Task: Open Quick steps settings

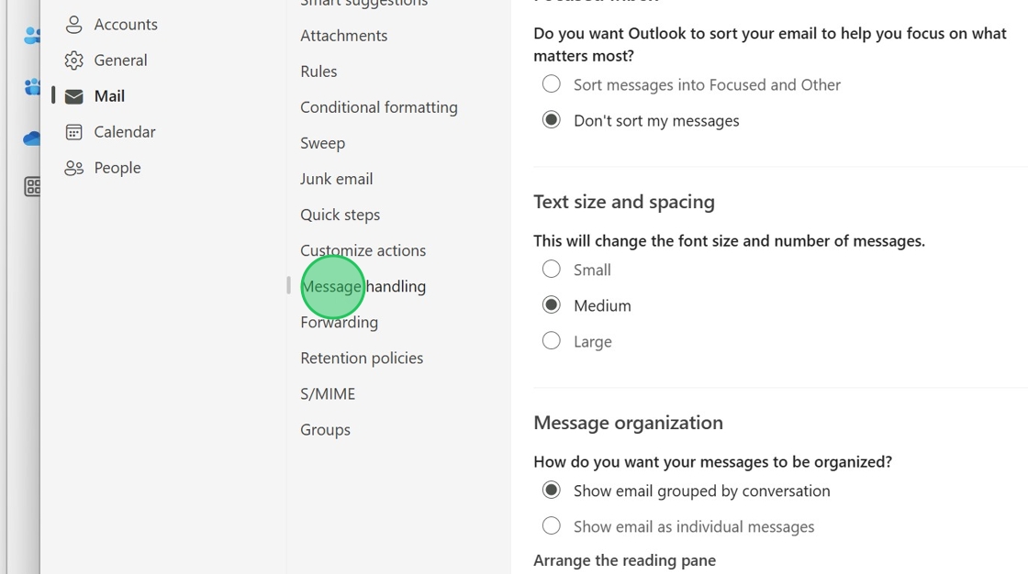Action: pyautogui.click(x=340, y=215)
